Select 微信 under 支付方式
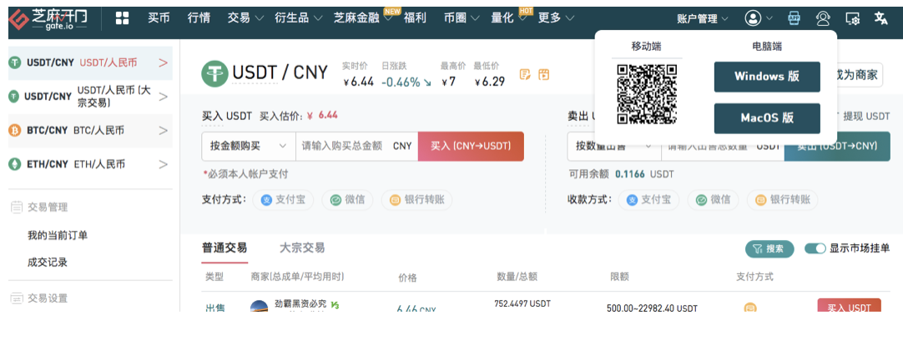This screenshot has height=345, width=903. (x=347, y=200)
